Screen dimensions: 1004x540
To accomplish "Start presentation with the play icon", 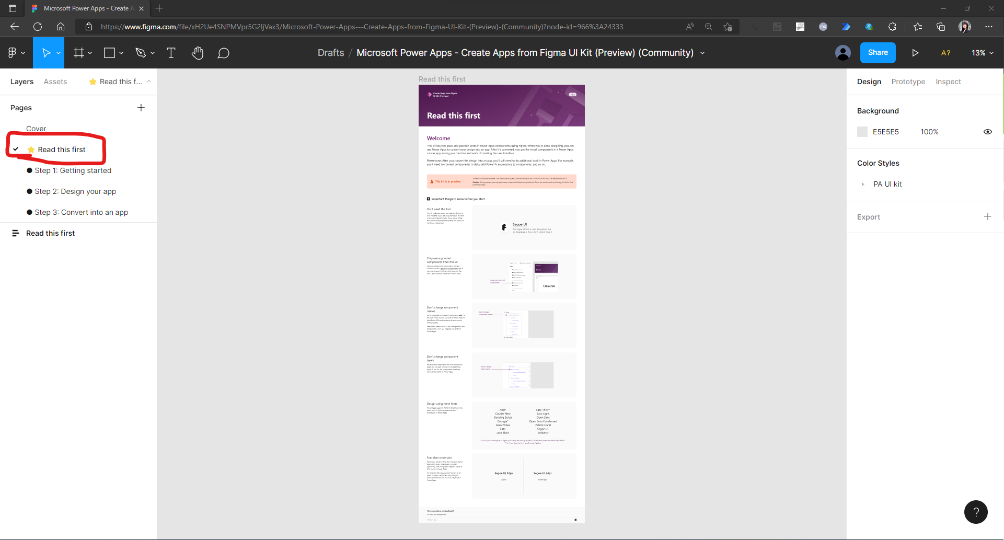I will (915, 53).
